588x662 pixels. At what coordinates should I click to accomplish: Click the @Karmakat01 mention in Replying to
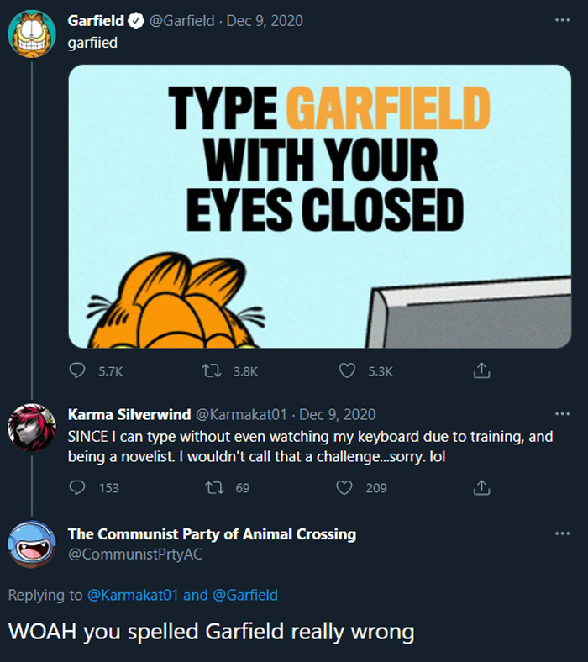pos(133,596)
